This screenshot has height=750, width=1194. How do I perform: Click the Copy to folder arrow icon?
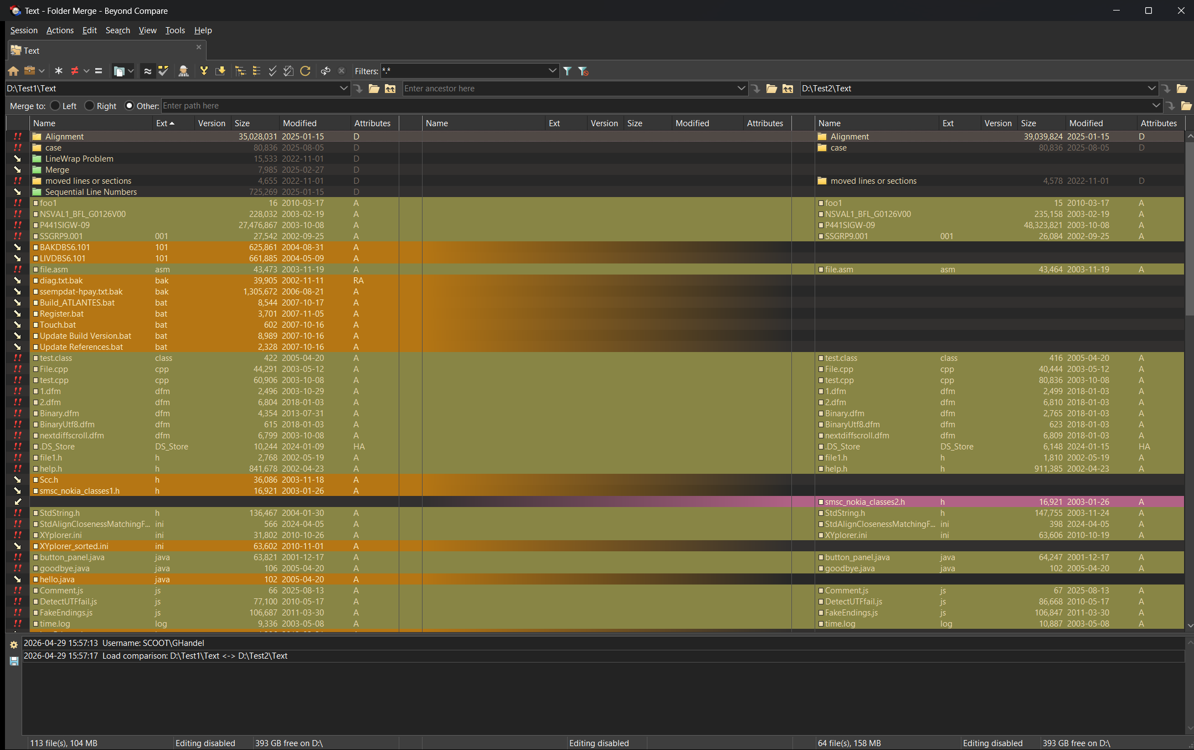tap(220, 71)
